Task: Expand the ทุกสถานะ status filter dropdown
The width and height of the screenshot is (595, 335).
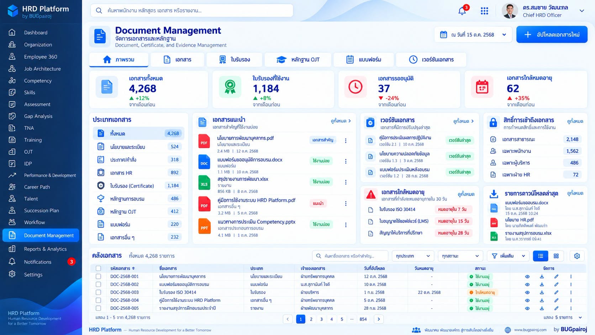Action: pyautogui.click(x=460, y=256)
